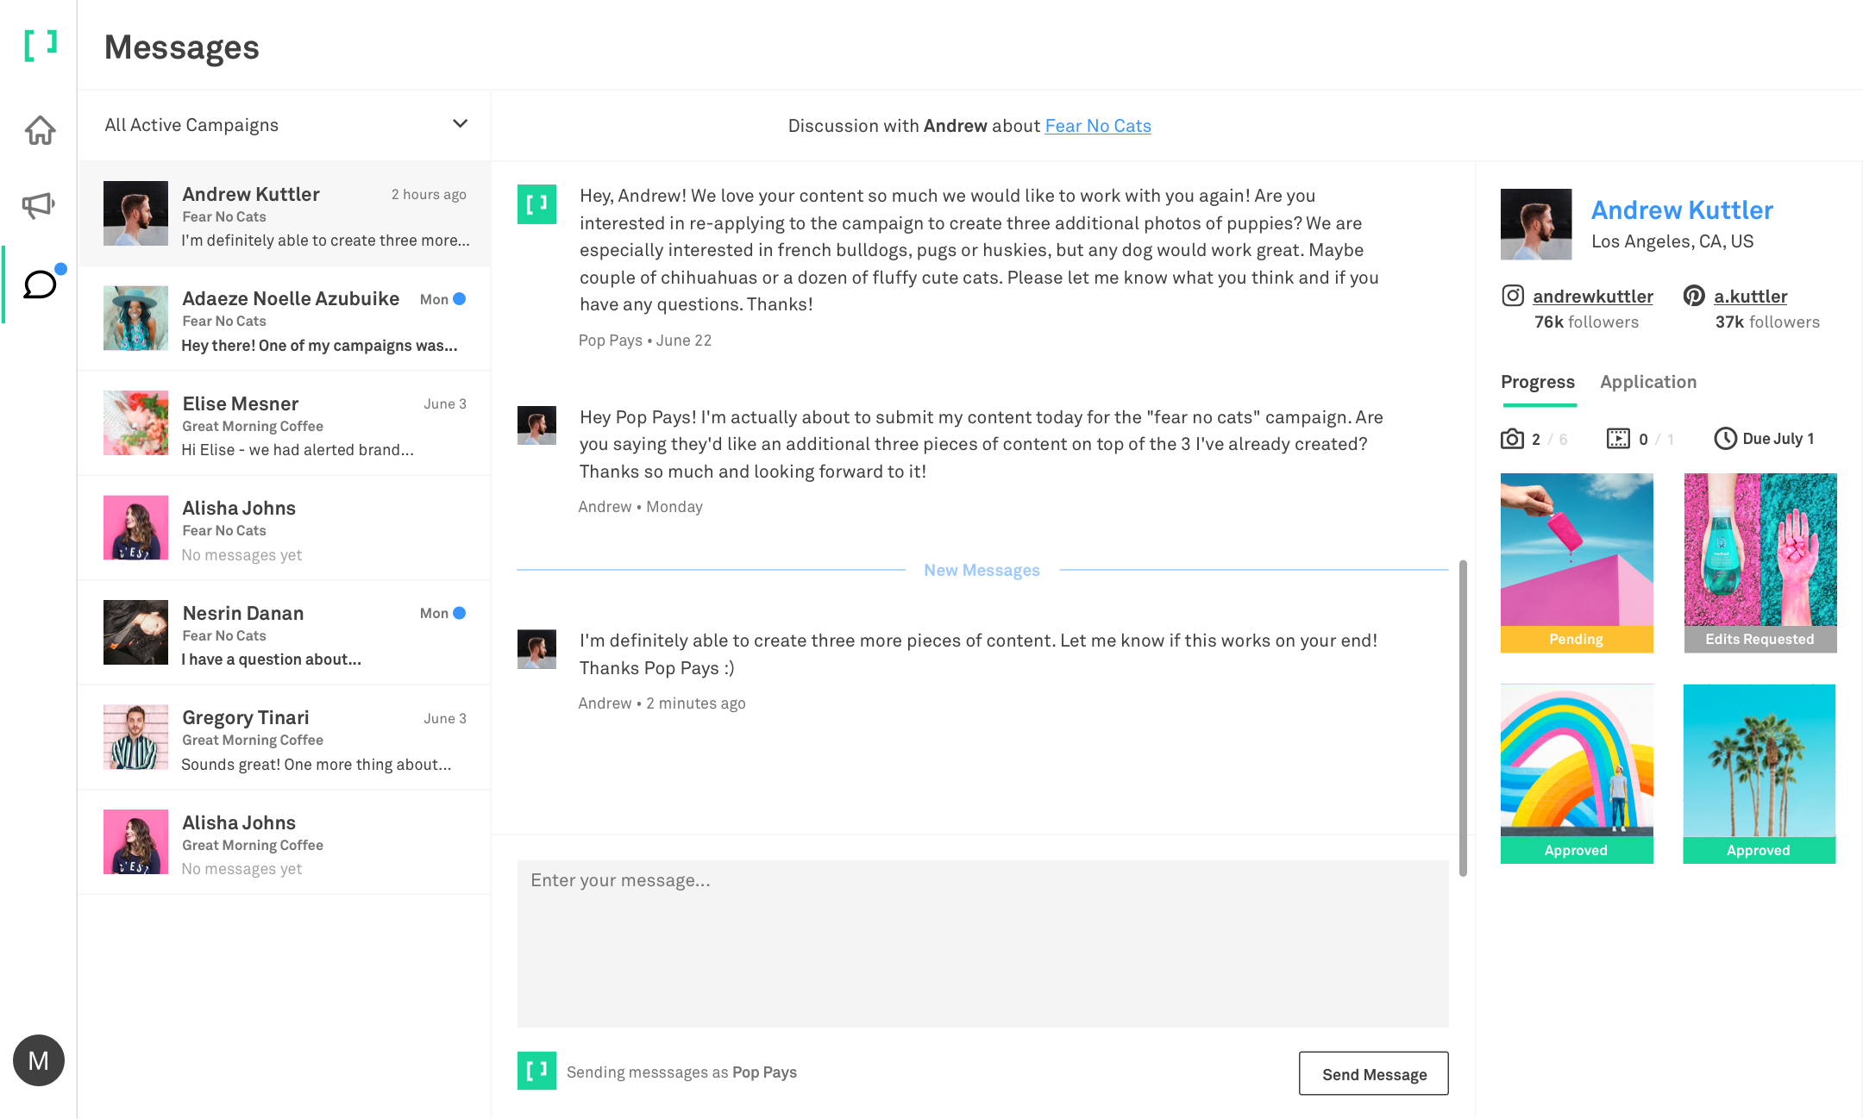
Task: Click the Instagram icon for andrewkuttler
Action: (1513, 296)
